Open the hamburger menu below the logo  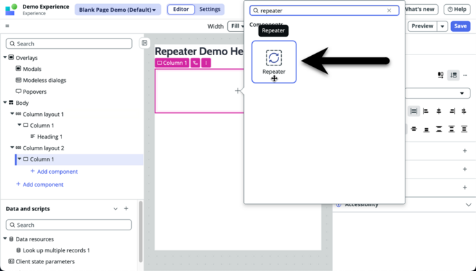tap(8, 26)
